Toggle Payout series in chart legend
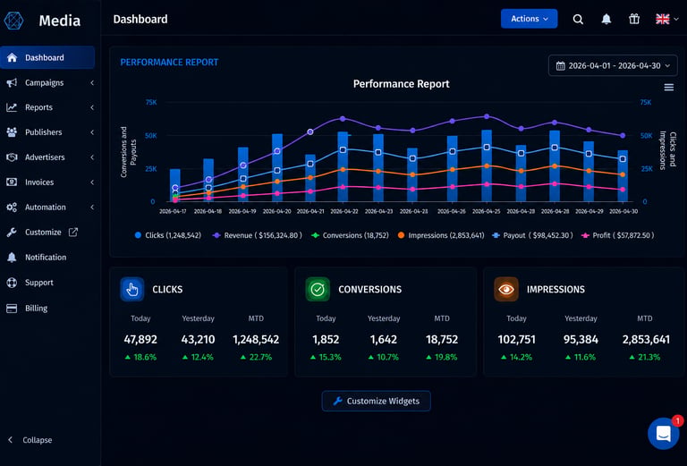This screenshot has width=687, height=466. [x=532, y=235]
